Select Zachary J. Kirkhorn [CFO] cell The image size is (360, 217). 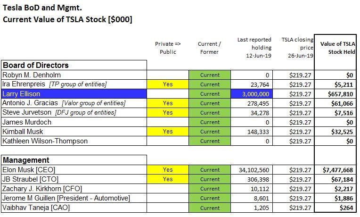click(41, 189)
